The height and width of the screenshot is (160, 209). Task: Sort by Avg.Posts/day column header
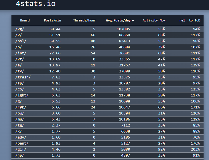point(118,20)
